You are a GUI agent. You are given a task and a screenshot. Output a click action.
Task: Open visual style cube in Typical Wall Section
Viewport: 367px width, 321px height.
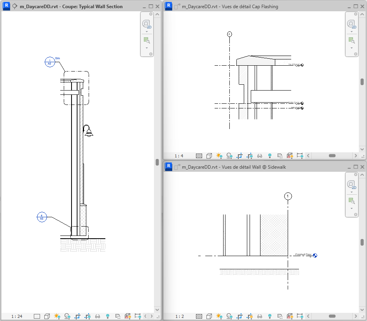[47, 316]
